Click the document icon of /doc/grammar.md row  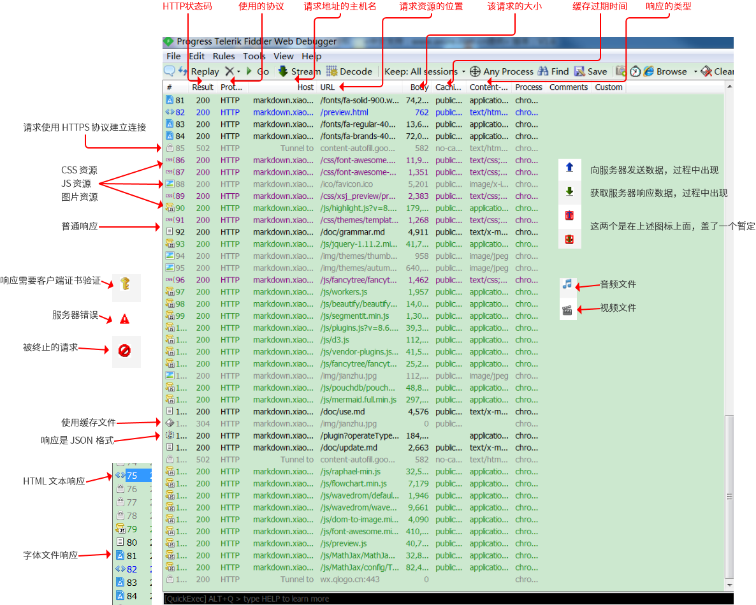[x=170, y=232]
